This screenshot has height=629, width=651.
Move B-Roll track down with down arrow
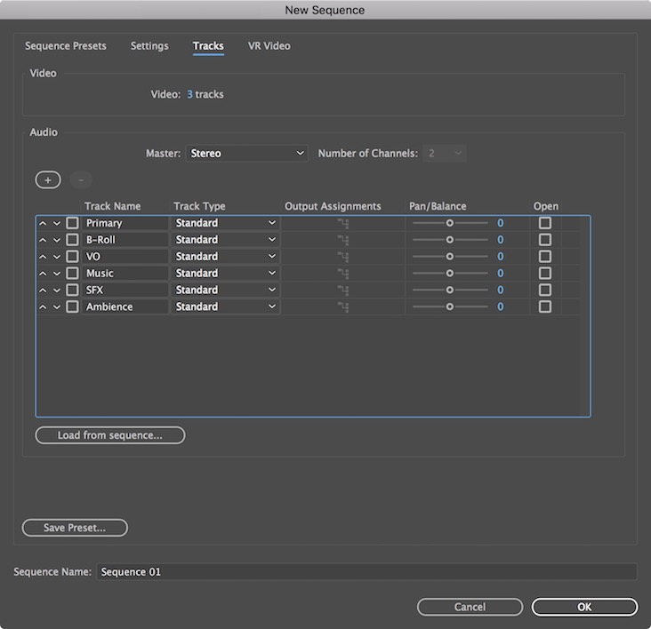tap(57, 240)
